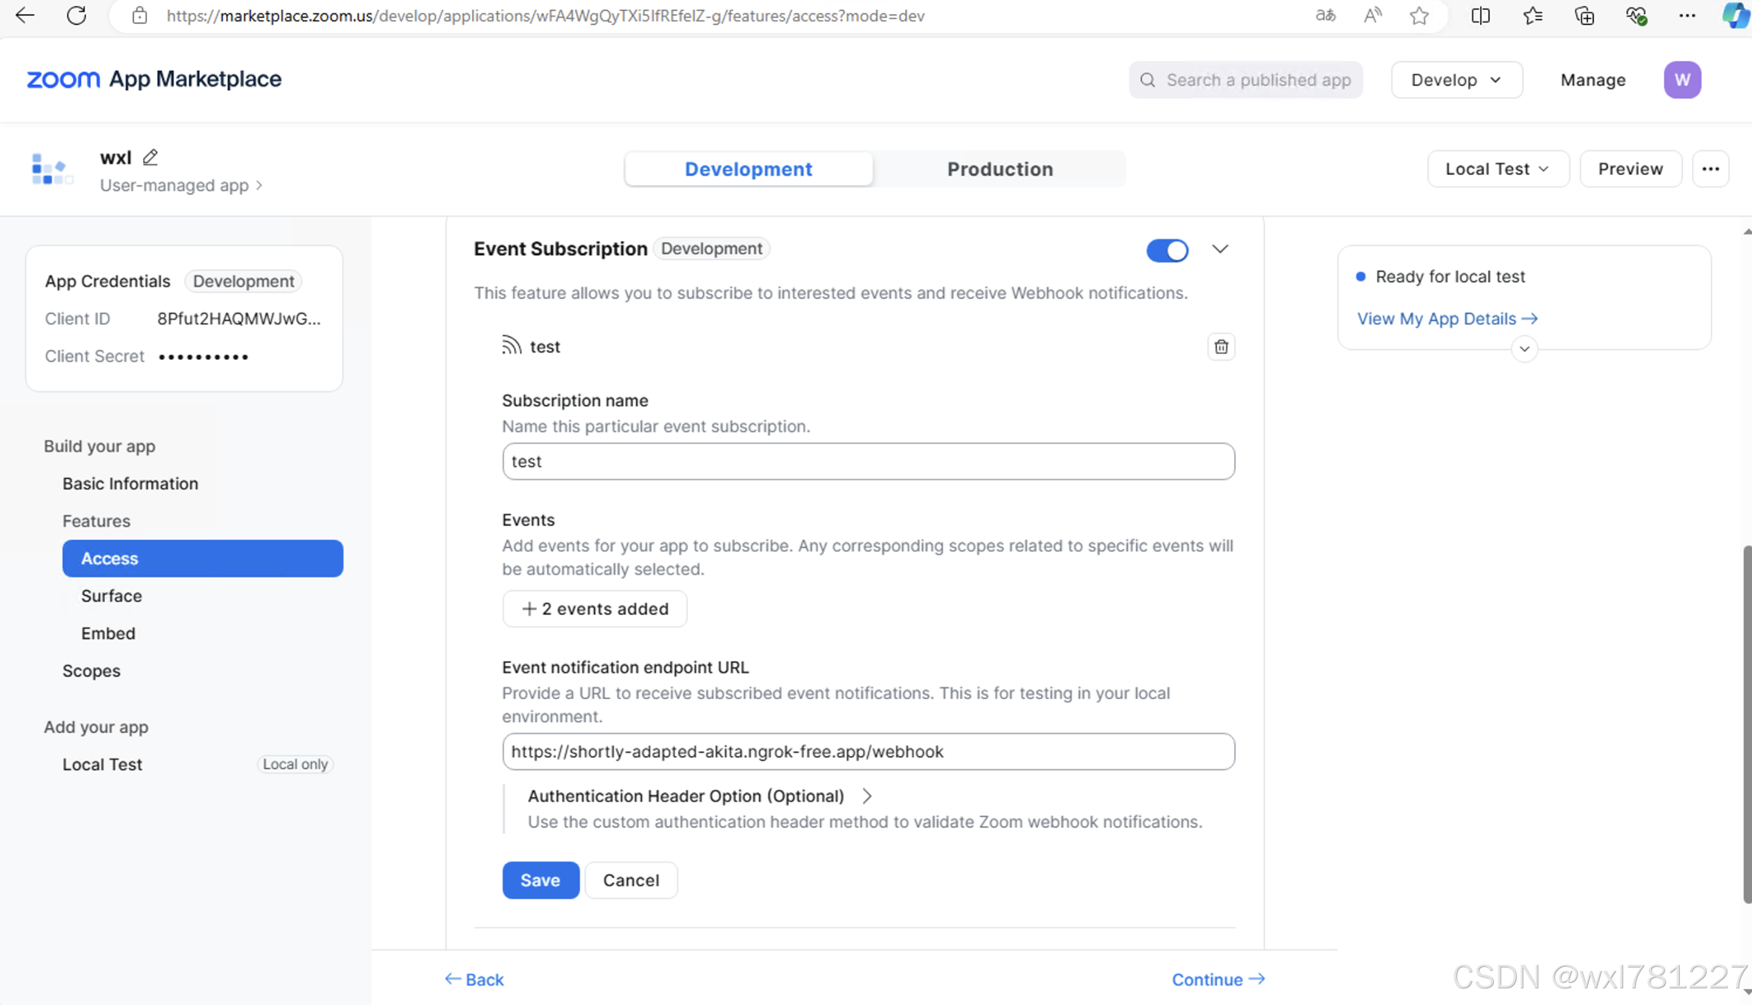Image resolution: width=1752 pixels, height=1005 pixels.
Task: Click the wxl app logo icon
Action: (x=51, y=169)
